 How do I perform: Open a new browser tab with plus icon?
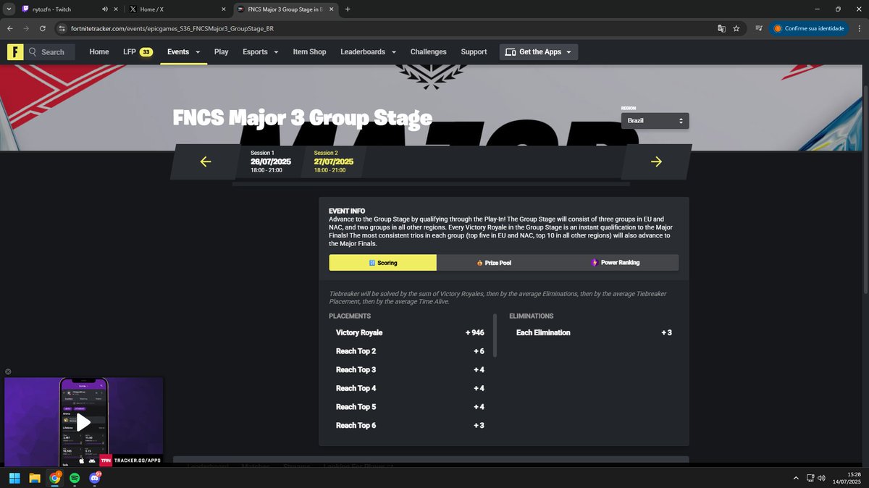click(348, 9)
